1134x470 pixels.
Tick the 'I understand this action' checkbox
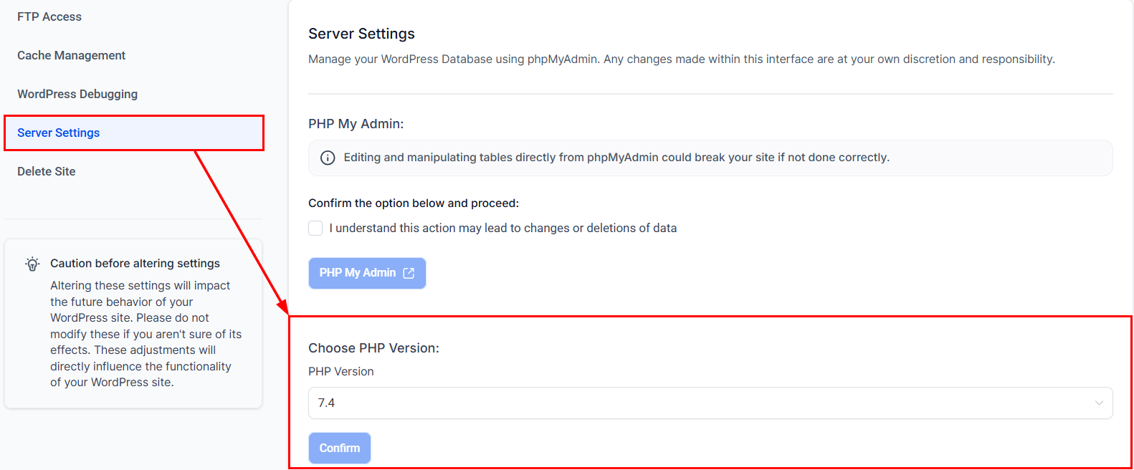(315, 228)
